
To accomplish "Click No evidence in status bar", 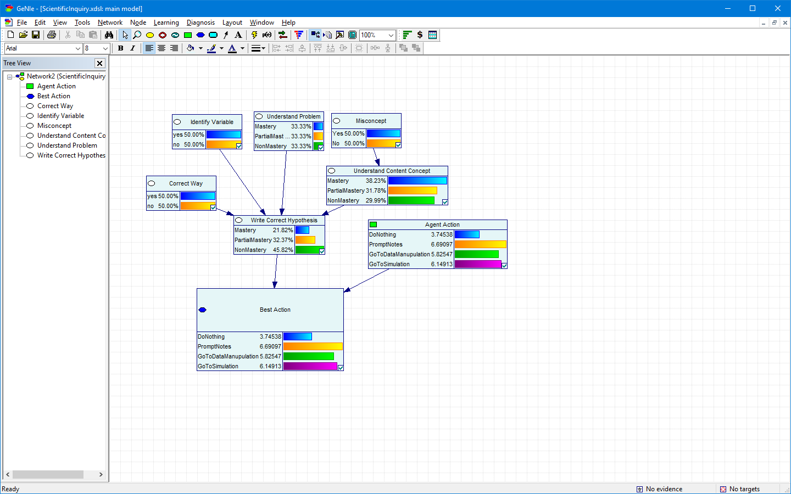I will pyautogui.click(x=659, y=489).
